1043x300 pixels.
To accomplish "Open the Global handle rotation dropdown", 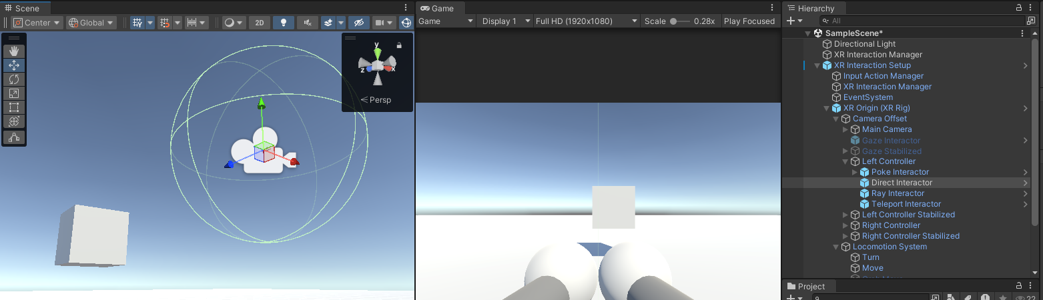I will coord(91,22).
